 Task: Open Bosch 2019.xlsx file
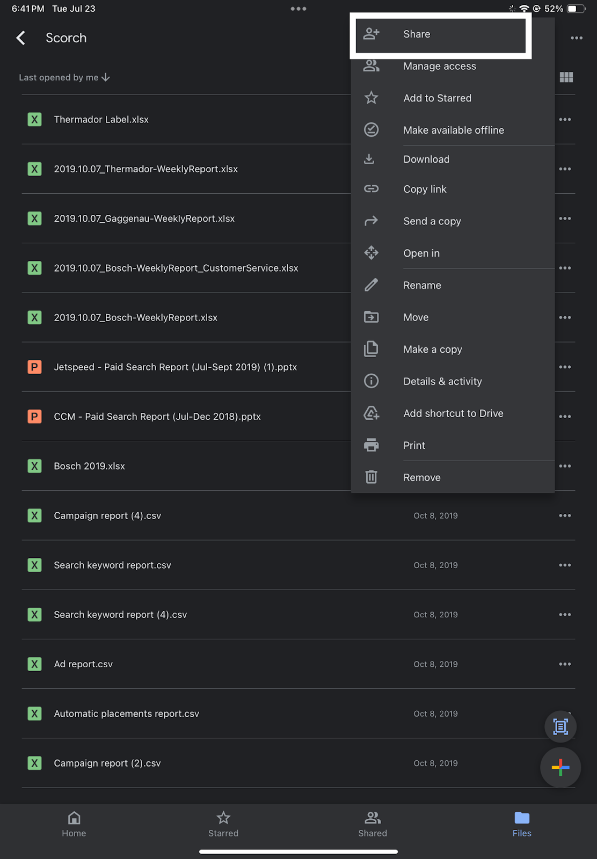pyautogui.click(x=186, y=466)
